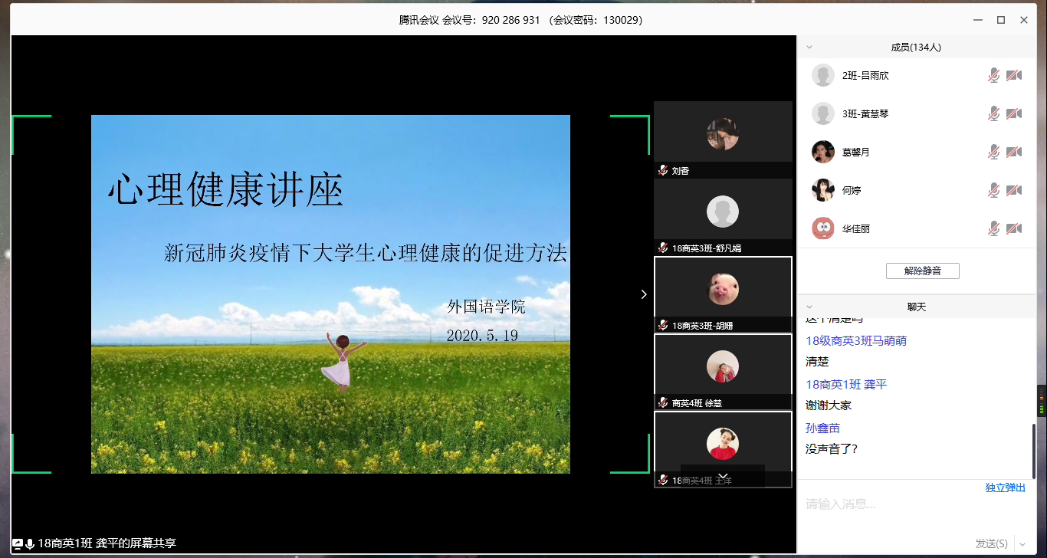Click member name 华佳丽
This screenshot has width=1047, height=558.
click(856, 228)
